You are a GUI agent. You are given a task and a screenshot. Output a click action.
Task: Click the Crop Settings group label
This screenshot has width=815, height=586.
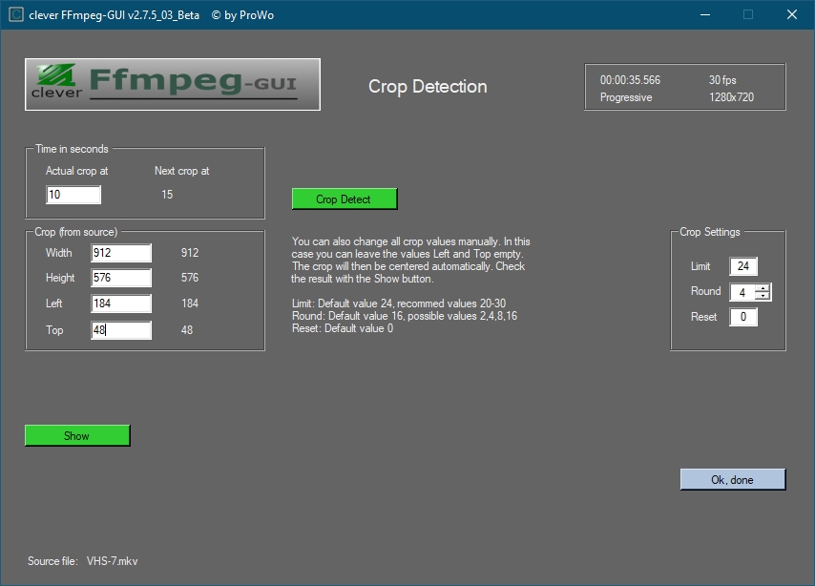coord(709,232)
